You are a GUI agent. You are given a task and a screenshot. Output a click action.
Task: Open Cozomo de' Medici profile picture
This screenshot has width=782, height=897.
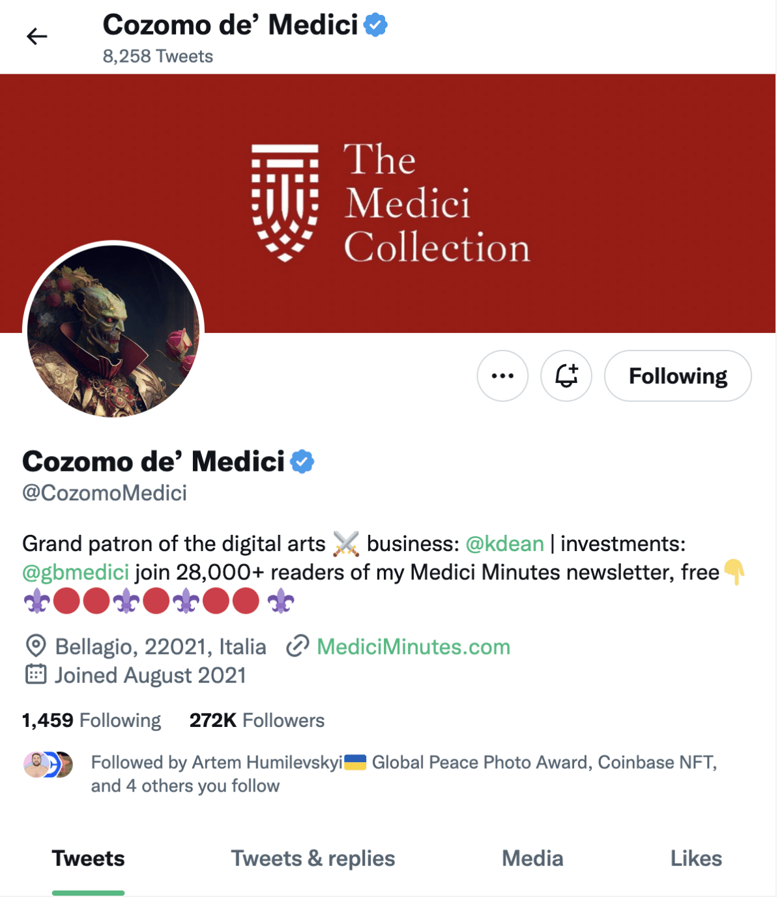113,331
